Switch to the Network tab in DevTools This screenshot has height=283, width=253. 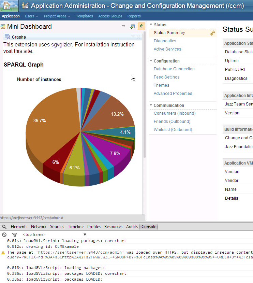(x=39, y=227)
